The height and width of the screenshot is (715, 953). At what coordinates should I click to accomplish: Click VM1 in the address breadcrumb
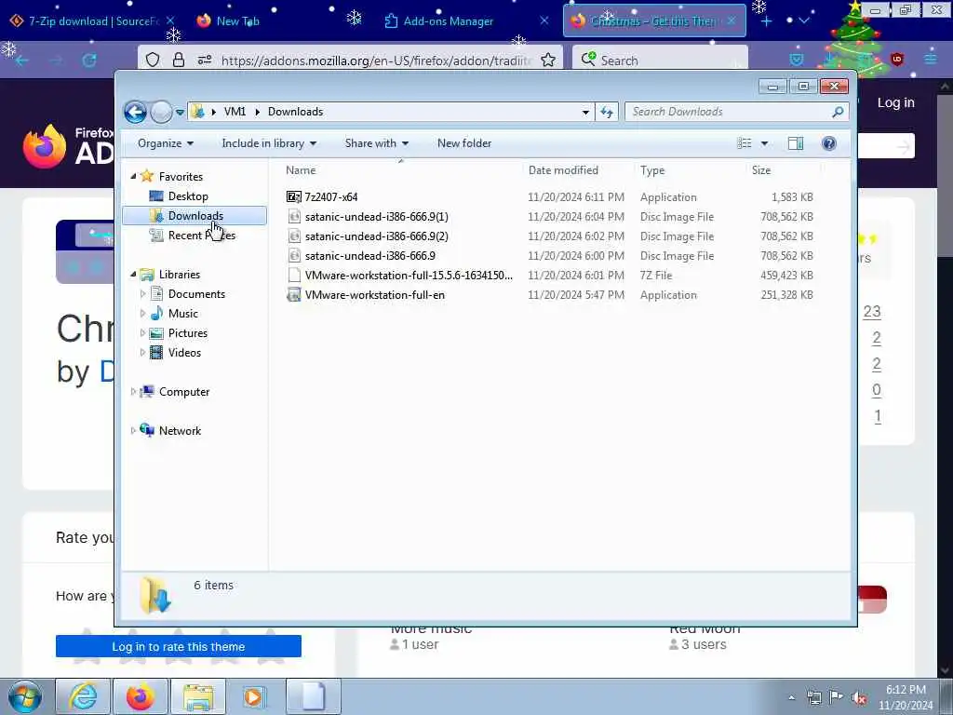point(235,112)
